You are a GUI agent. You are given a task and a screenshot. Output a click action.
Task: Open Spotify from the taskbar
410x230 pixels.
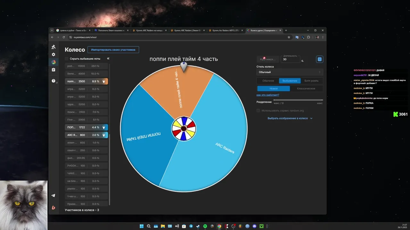[205, 226]
